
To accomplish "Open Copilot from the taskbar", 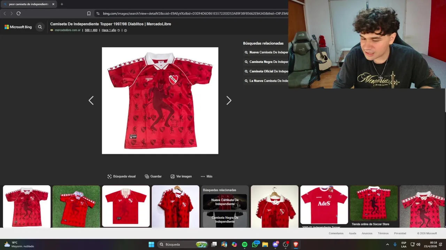I will tap(234, 244).
